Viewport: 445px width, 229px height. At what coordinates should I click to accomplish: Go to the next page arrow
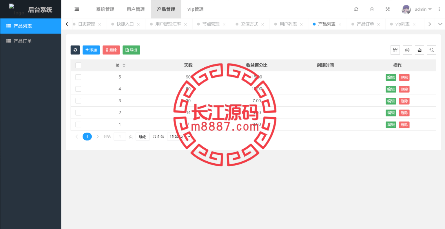coord(97,136)
